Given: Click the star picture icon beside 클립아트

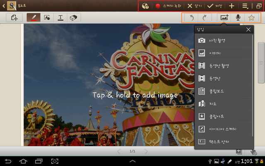Looking at the screenshot, I should (202, 116).
